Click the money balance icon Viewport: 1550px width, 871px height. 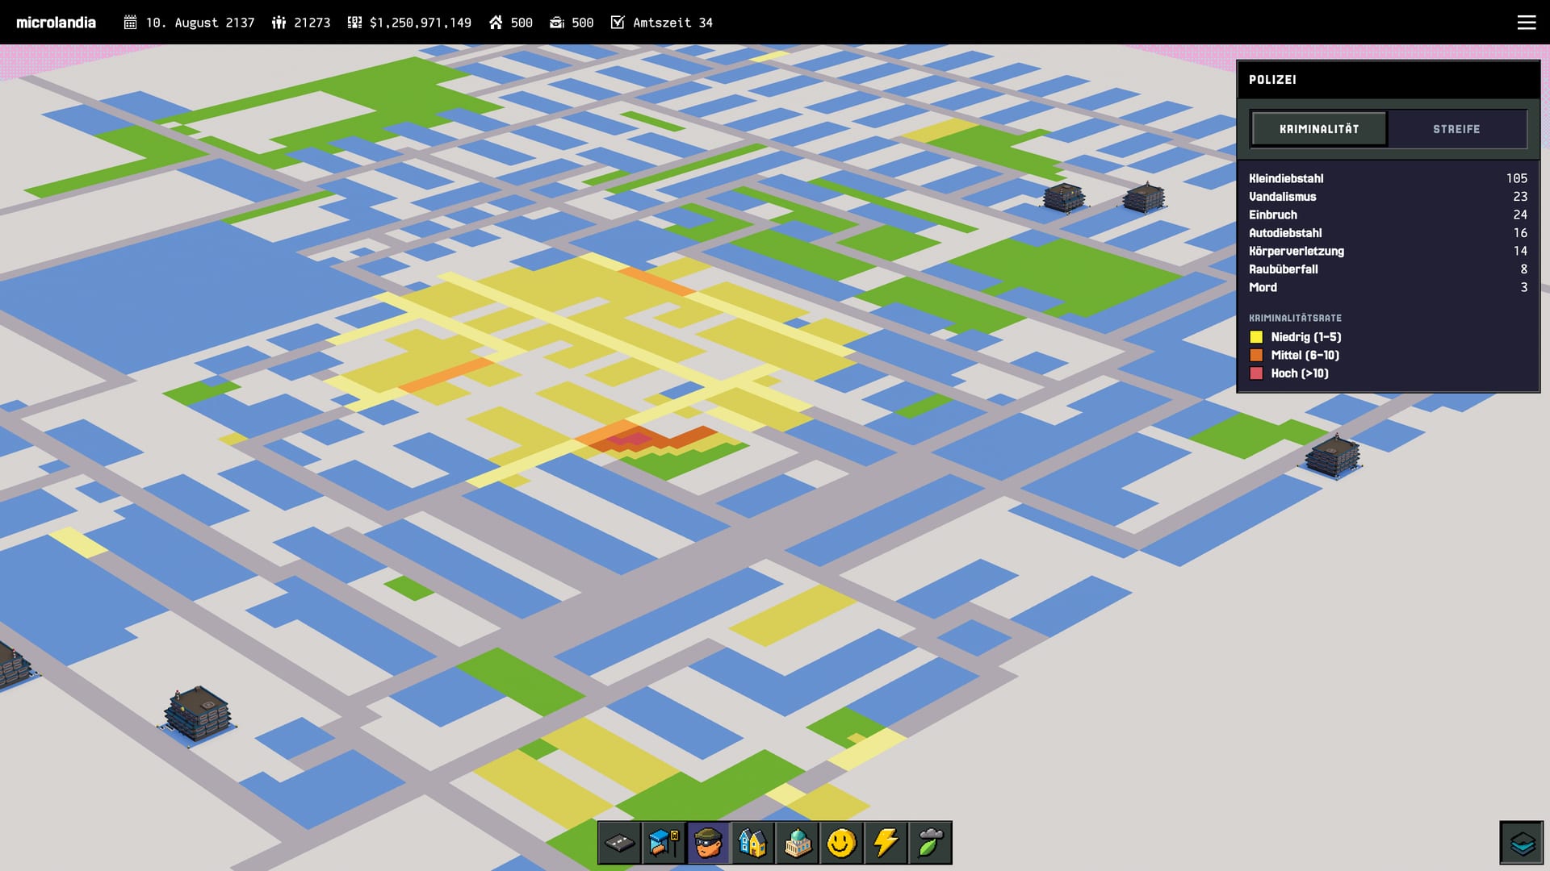(354, 23)
